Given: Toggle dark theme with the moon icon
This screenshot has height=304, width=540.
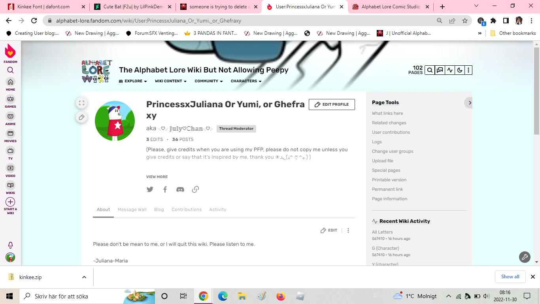Looking at the screenshot, I should [459, 70].
